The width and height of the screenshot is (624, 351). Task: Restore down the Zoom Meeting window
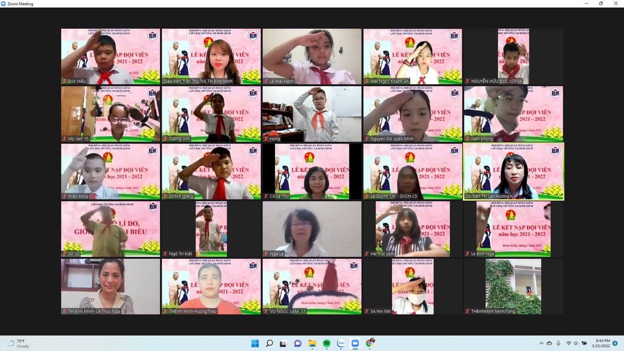[x=601, y=3]
